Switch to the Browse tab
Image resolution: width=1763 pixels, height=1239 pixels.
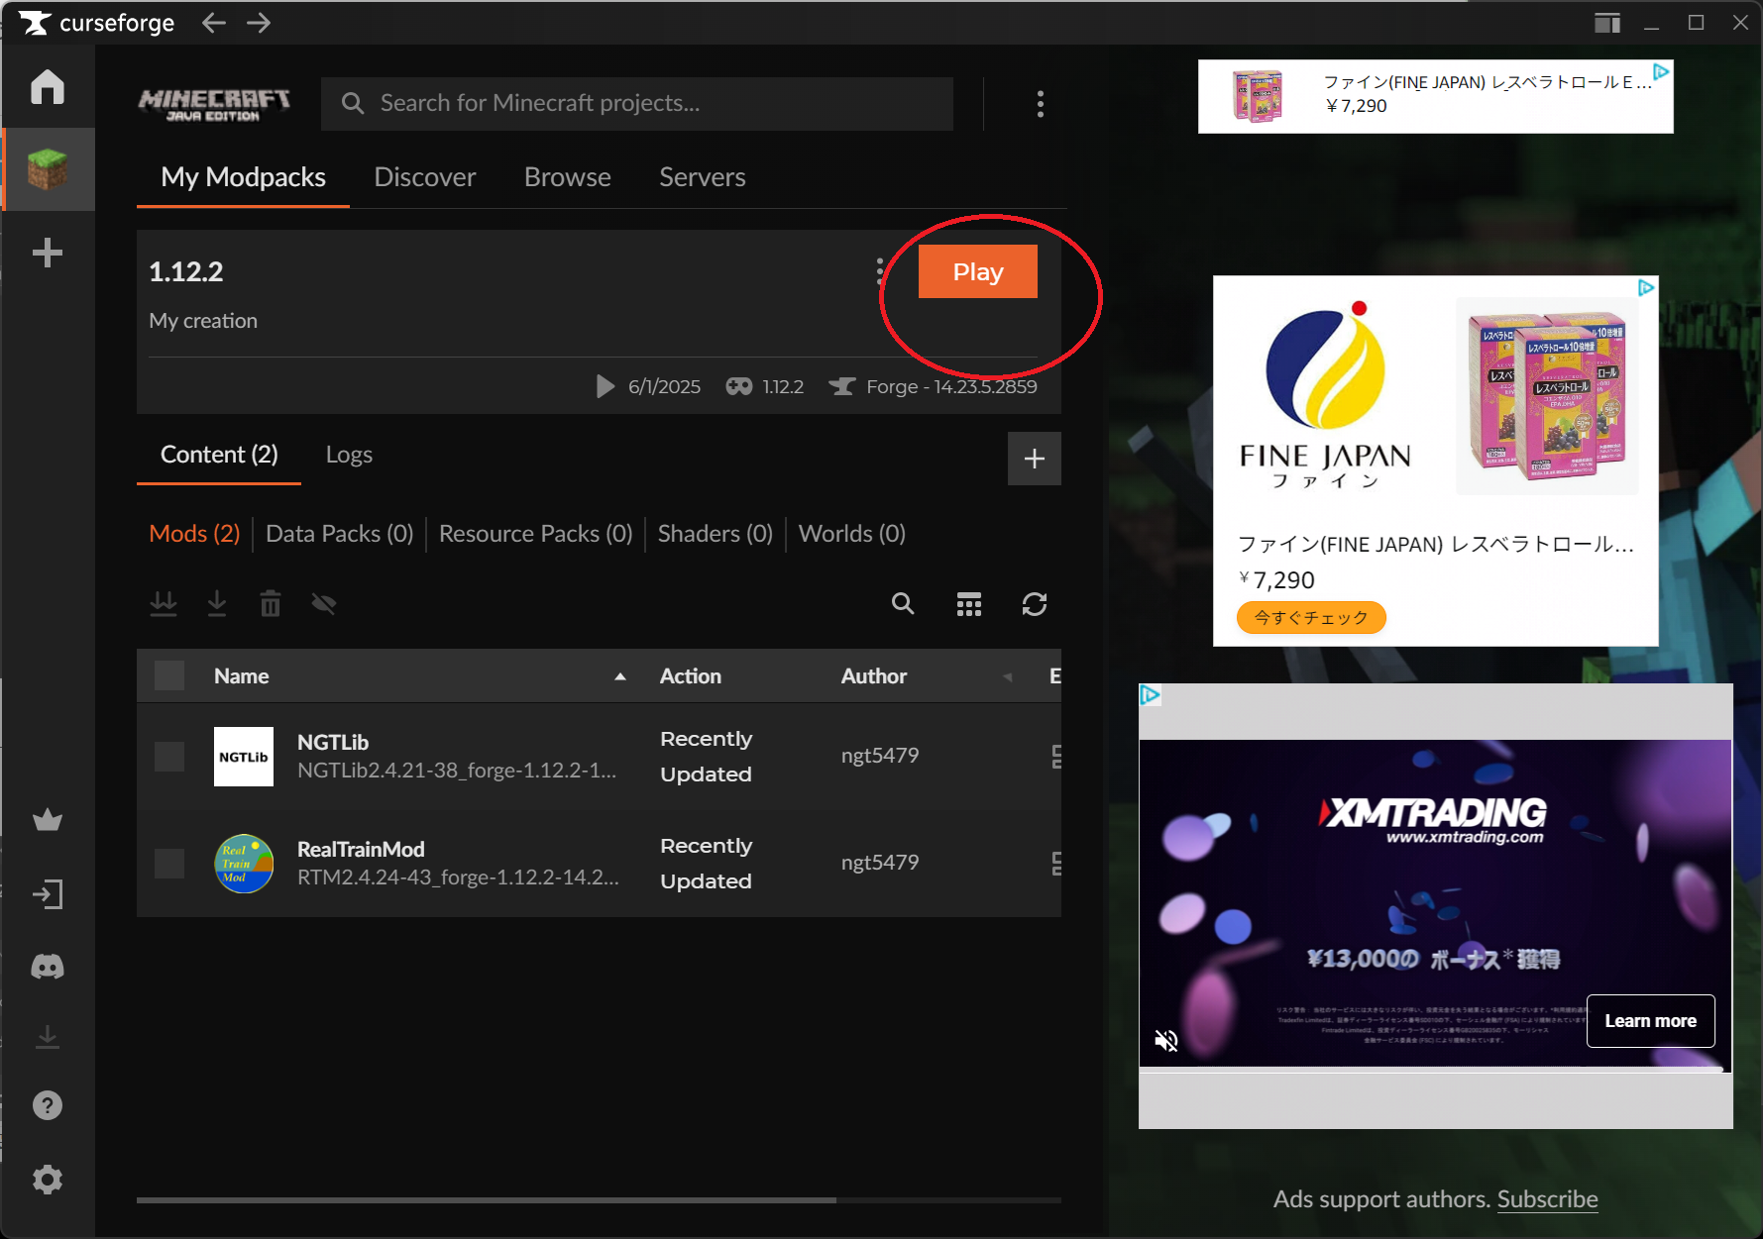(568, 177)
